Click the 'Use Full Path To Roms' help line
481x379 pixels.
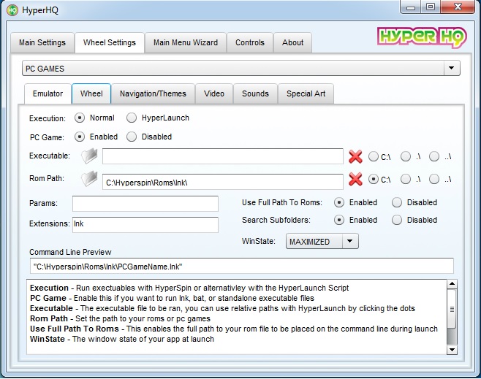coord(234,329)
